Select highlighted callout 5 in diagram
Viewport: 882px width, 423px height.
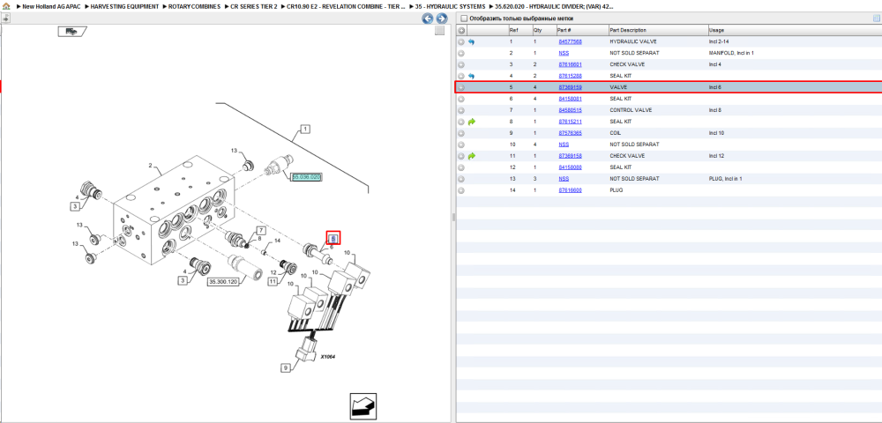click(x=333, y=238)
